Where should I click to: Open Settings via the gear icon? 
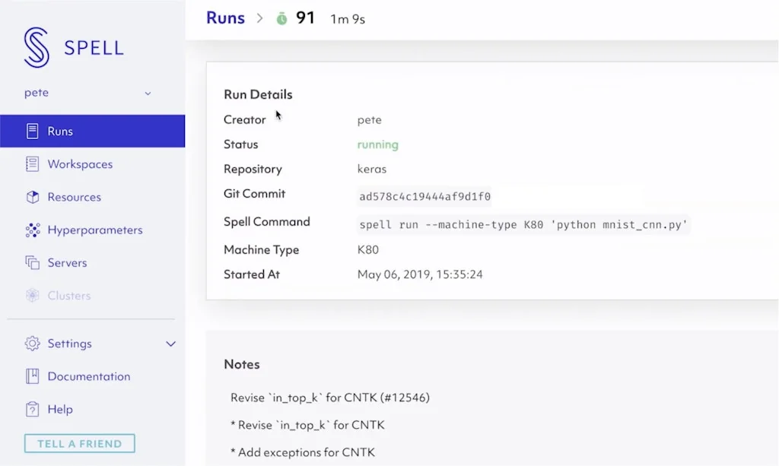point(32,344)
